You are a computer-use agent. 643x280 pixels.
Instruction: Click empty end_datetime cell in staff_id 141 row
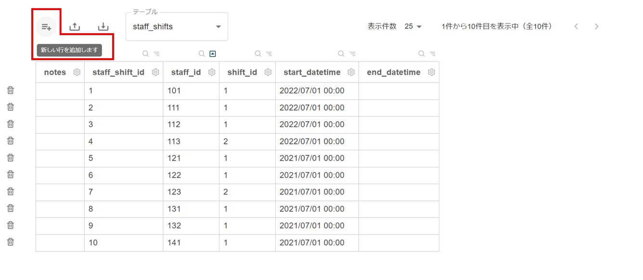point(399,242)
